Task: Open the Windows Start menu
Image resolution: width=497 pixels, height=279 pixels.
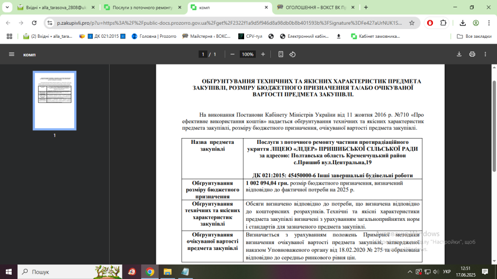Action: point(9,272)
